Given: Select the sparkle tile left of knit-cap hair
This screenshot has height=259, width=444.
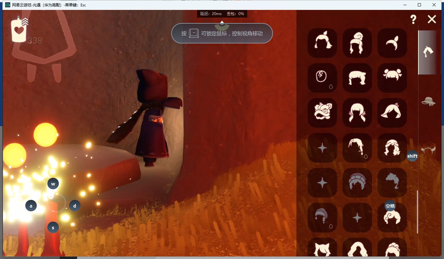Looking at the screenshot, I should [x=322, y=183].
